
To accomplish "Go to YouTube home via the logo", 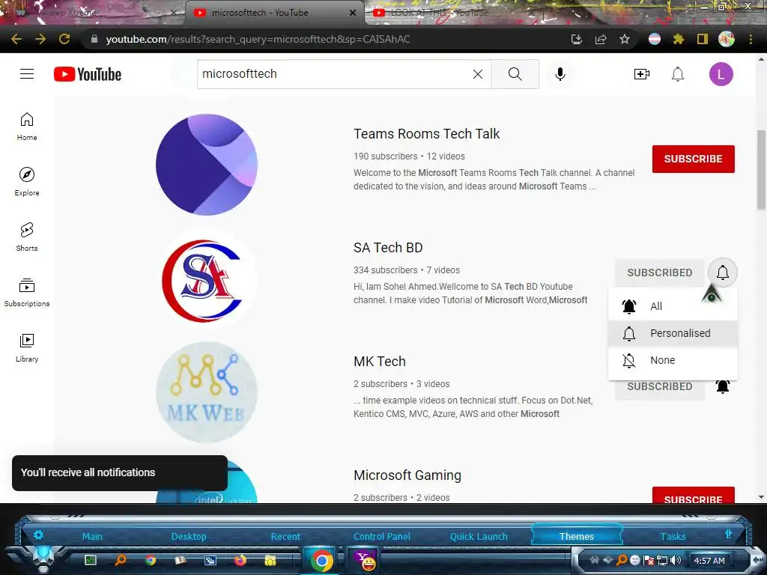I will click(88, 74).
